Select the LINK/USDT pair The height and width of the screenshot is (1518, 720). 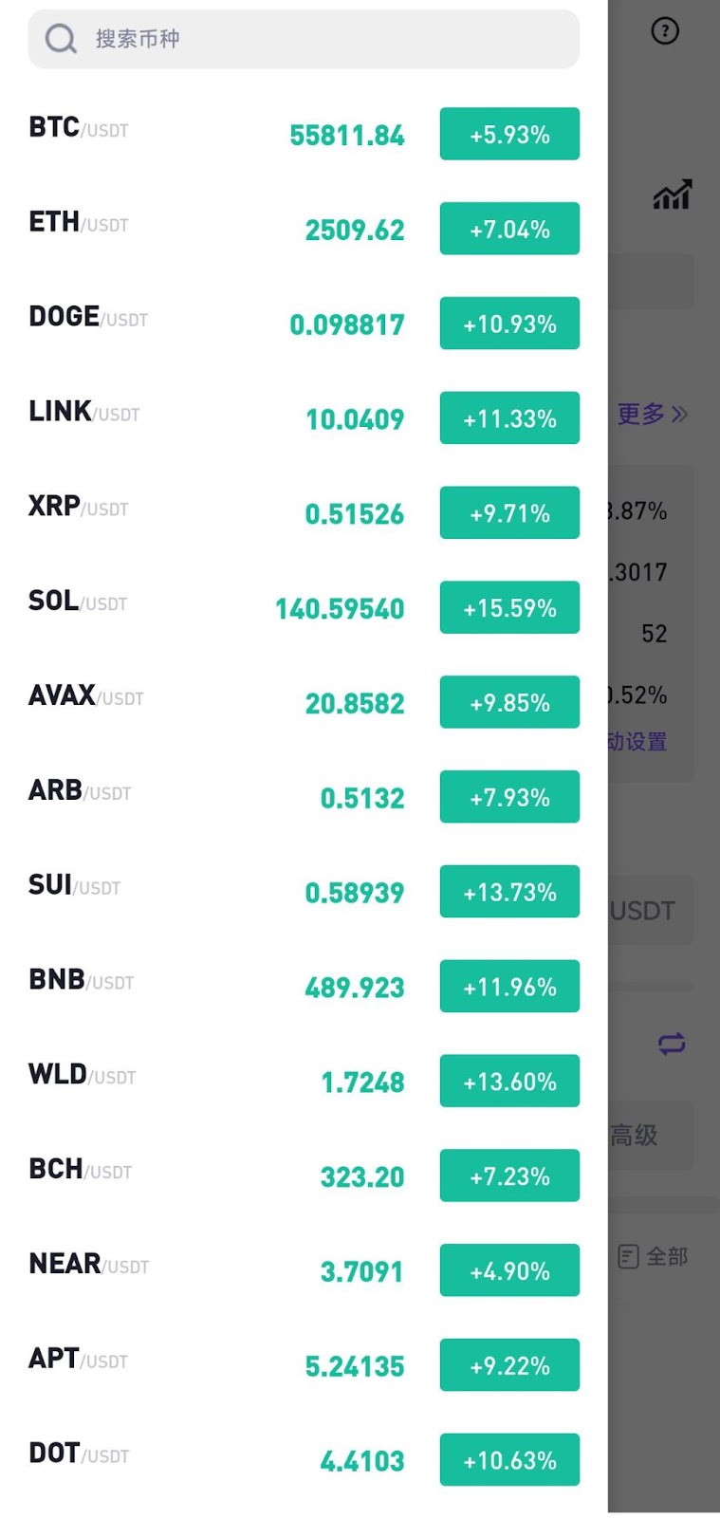[x=84, y=413]
